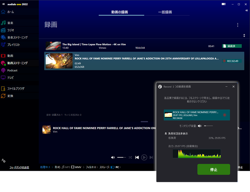Click the Audials logo in Record dialog
250x192 pixels.
pyautogui.click(x=160, y=87)
